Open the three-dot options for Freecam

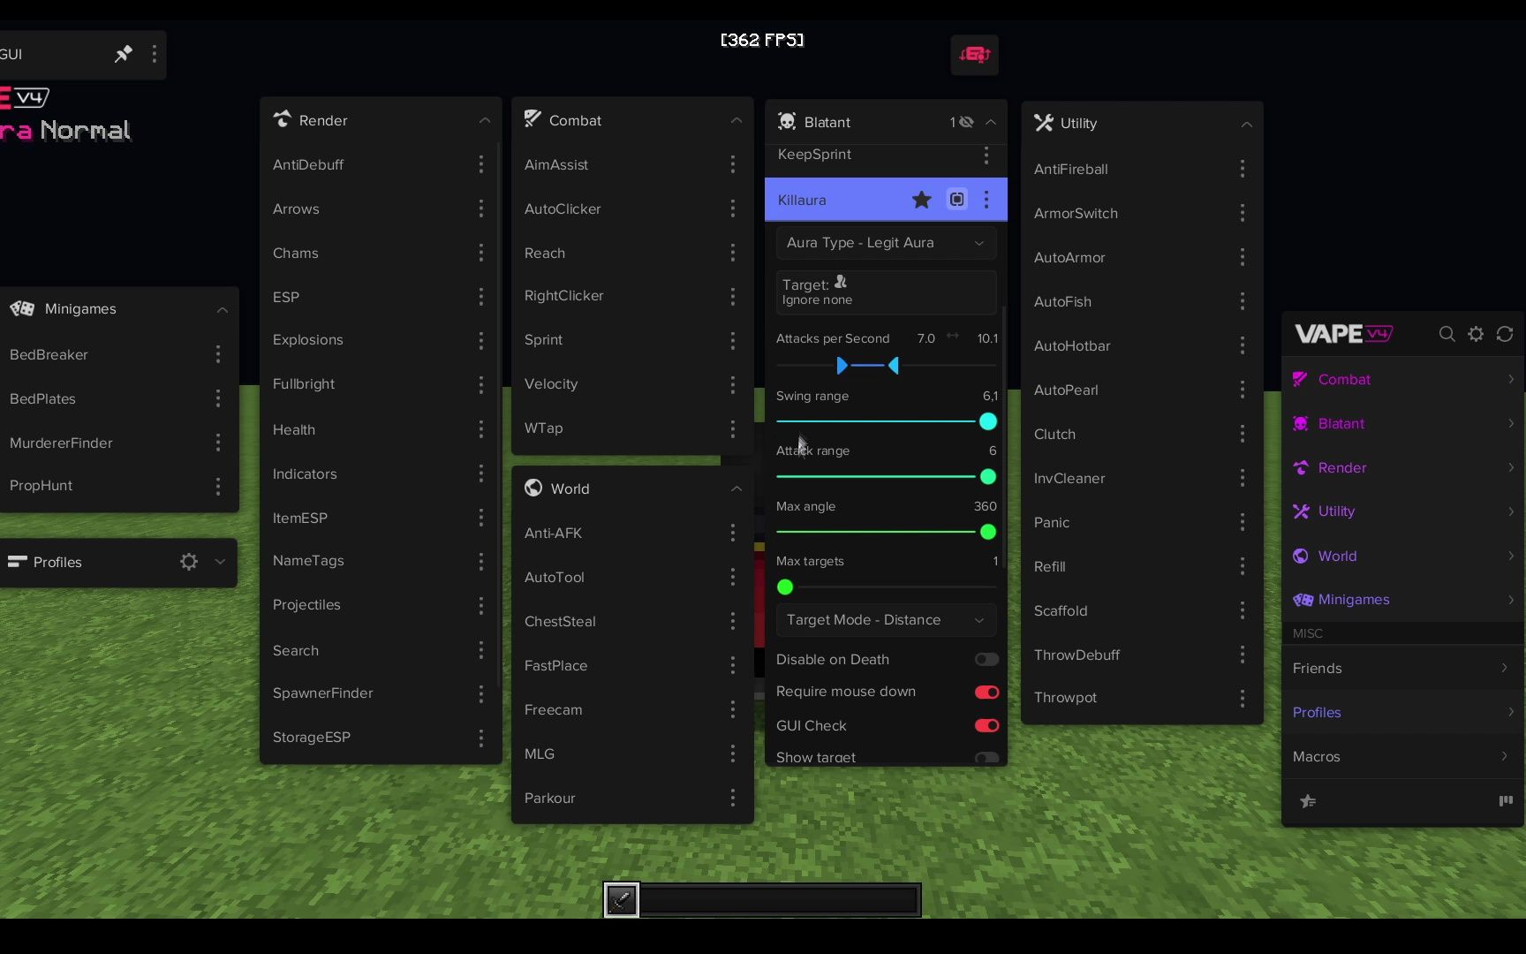click(733, 709)
